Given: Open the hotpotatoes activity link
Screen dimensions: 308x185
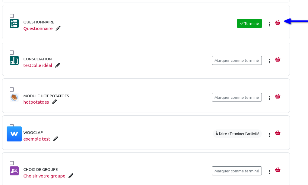Looking at the screenshot, I should pyautogui.click(x=36, y=102).
